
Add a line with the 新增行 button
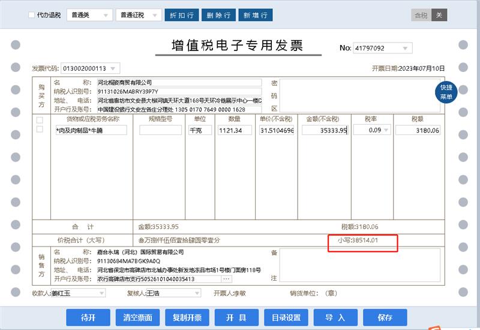(256, 15)
